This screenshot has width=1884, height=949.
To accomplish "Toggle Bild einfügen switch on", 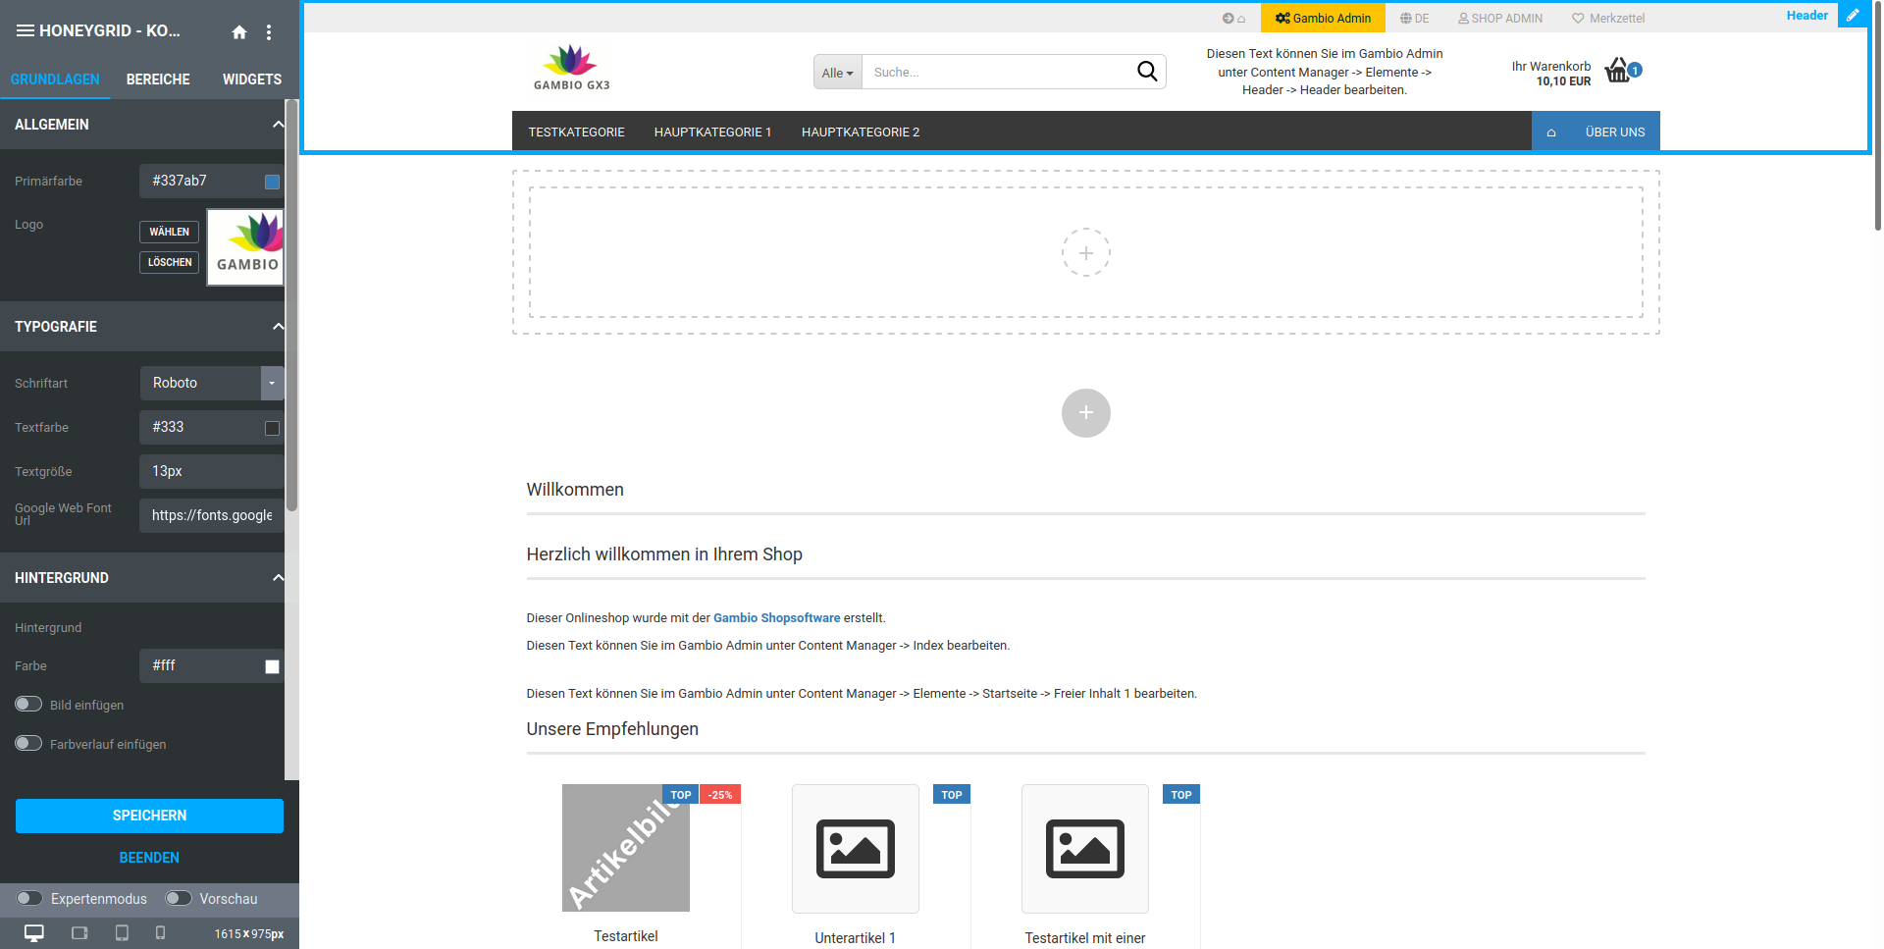I will pos(28,705).
